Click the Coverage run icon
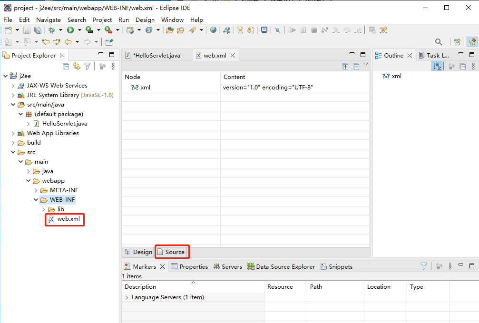 89,30
